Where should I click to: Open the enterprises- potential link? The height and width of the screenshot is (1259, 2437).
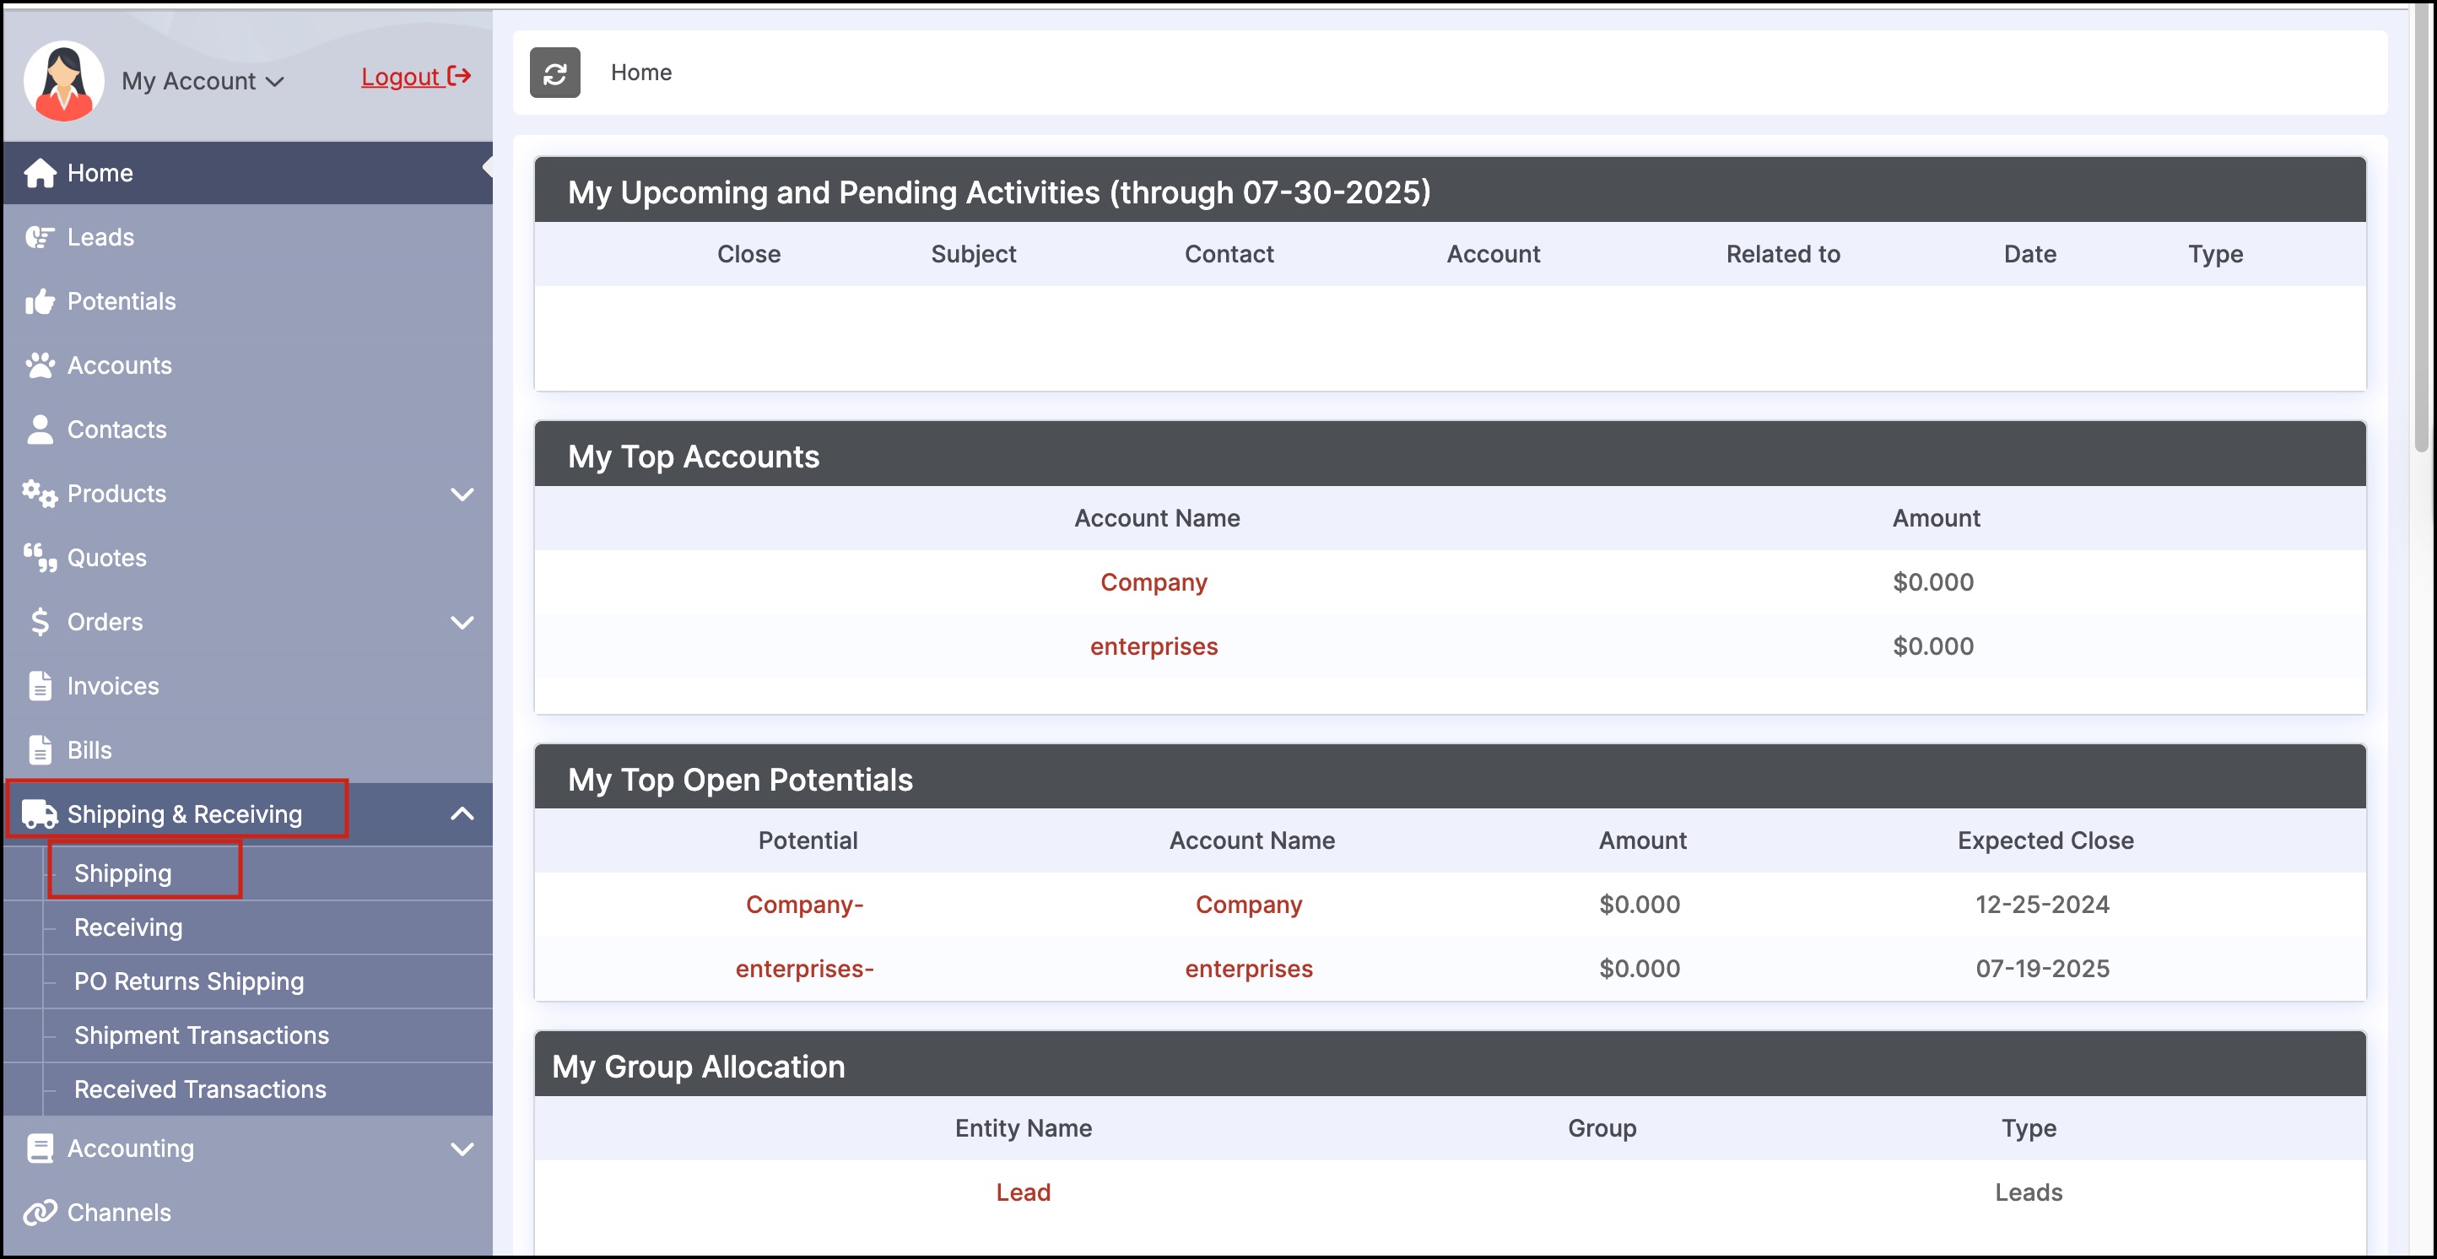coord(805,969)
